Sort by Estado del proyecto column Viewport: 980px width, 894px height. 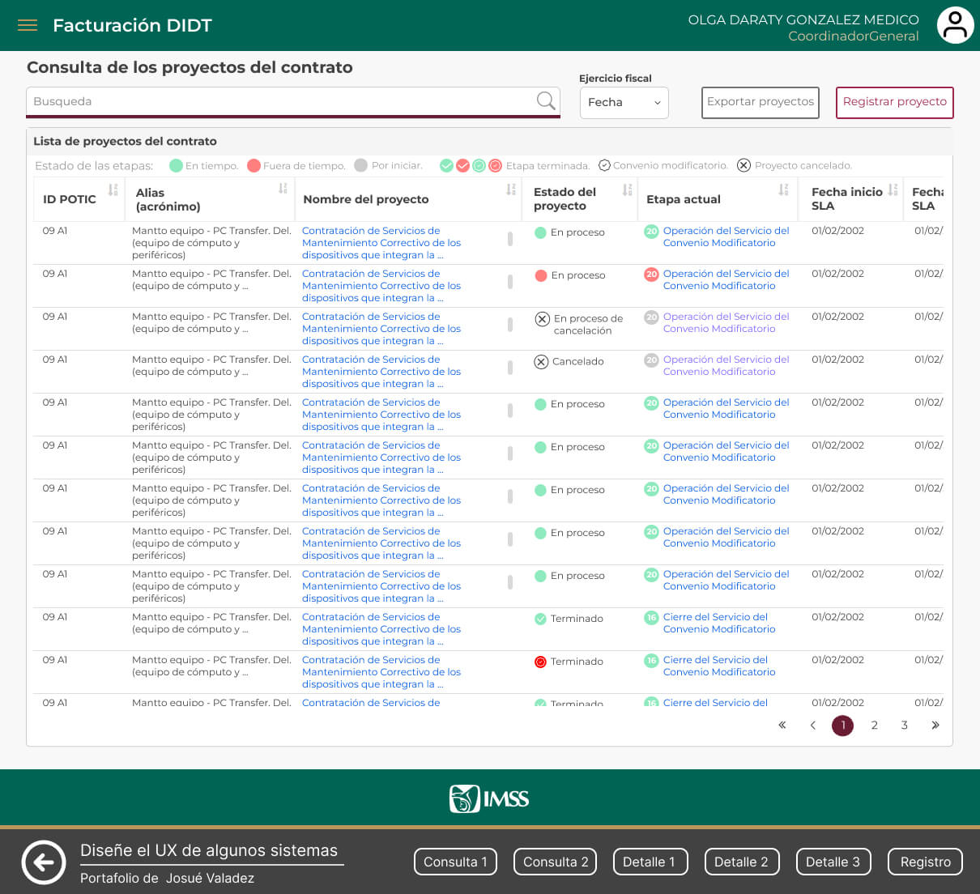coord(627,190)
